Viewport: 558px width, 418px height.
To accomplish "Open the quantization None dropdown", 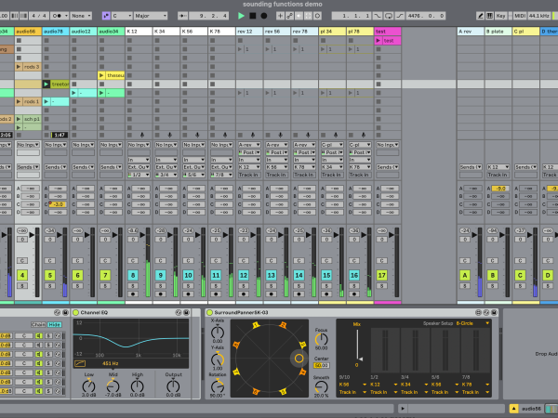I will tap(82, 16).
